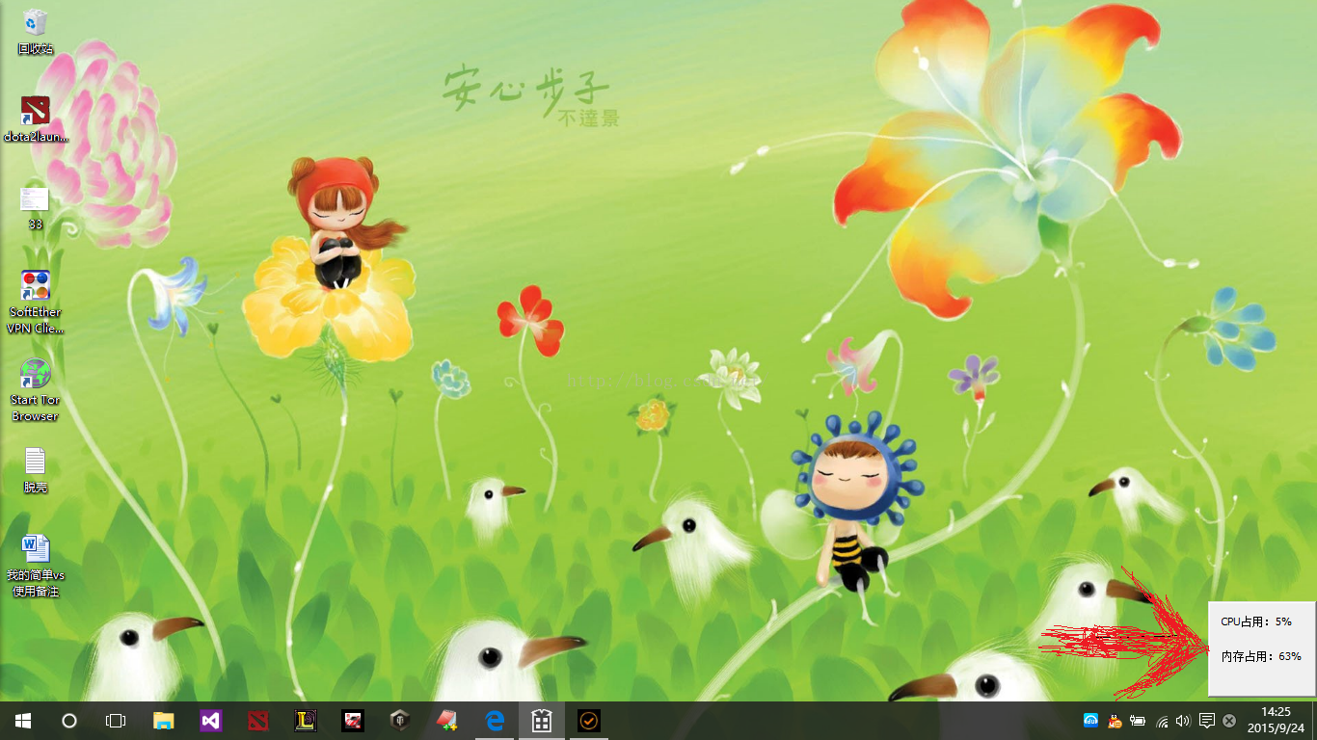Launch League of Legends from the taskbar
Image resolution: width=1317 pixels, height=740 pixels.
point(306,721)
